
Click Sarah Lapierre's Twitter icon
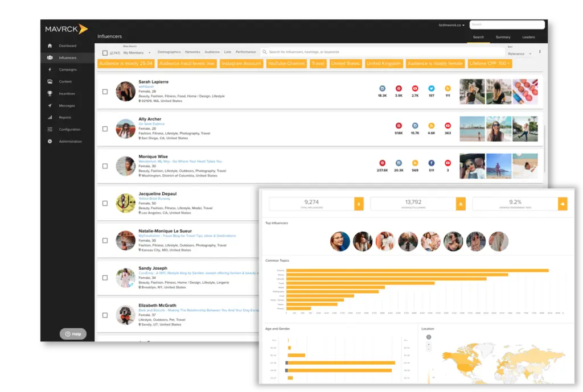tap(431, 89)
